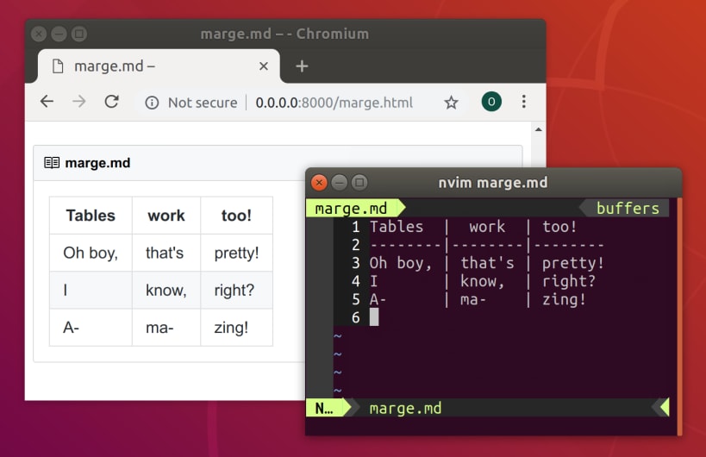Click the zing! cell in rendered table
This screenshot has height=457, width=706.
(236, 328)
